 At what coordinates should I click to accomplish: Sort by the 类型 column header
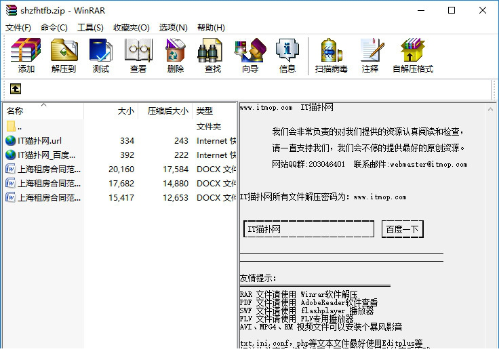215,110
